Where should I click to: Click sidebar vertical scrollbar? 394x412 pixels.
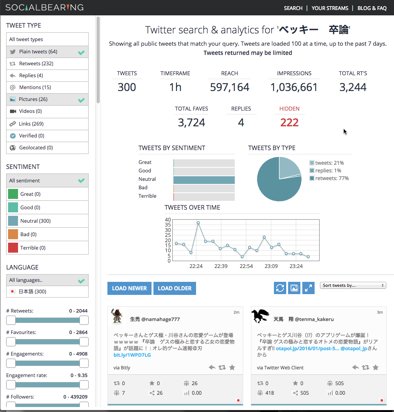(98, 60)
